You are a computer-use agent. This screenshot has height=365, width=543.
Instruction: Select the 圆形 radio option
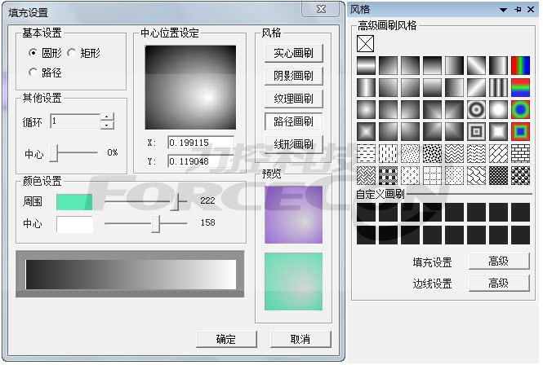click(x=33, y=53)
